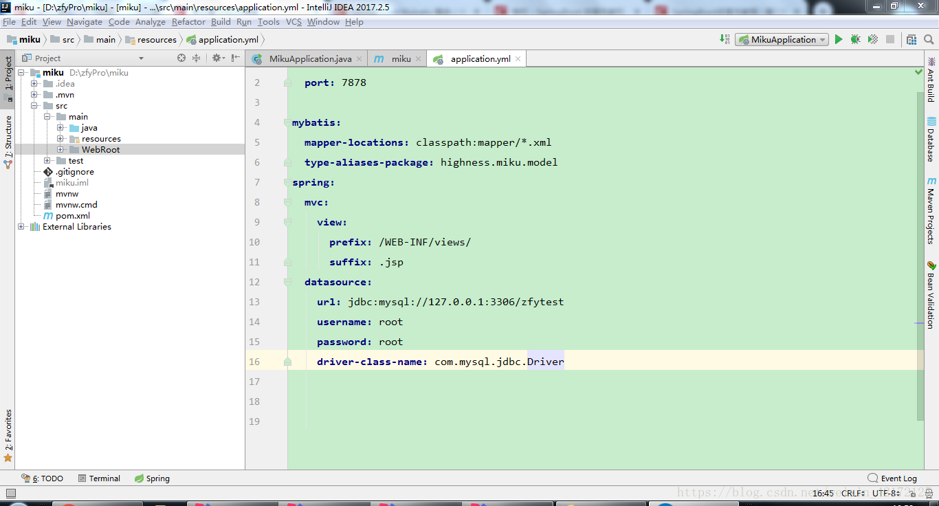Click the UTF-8 encoding in status bar
This screenshot has width=939, height=506.
tap(886, 494)
